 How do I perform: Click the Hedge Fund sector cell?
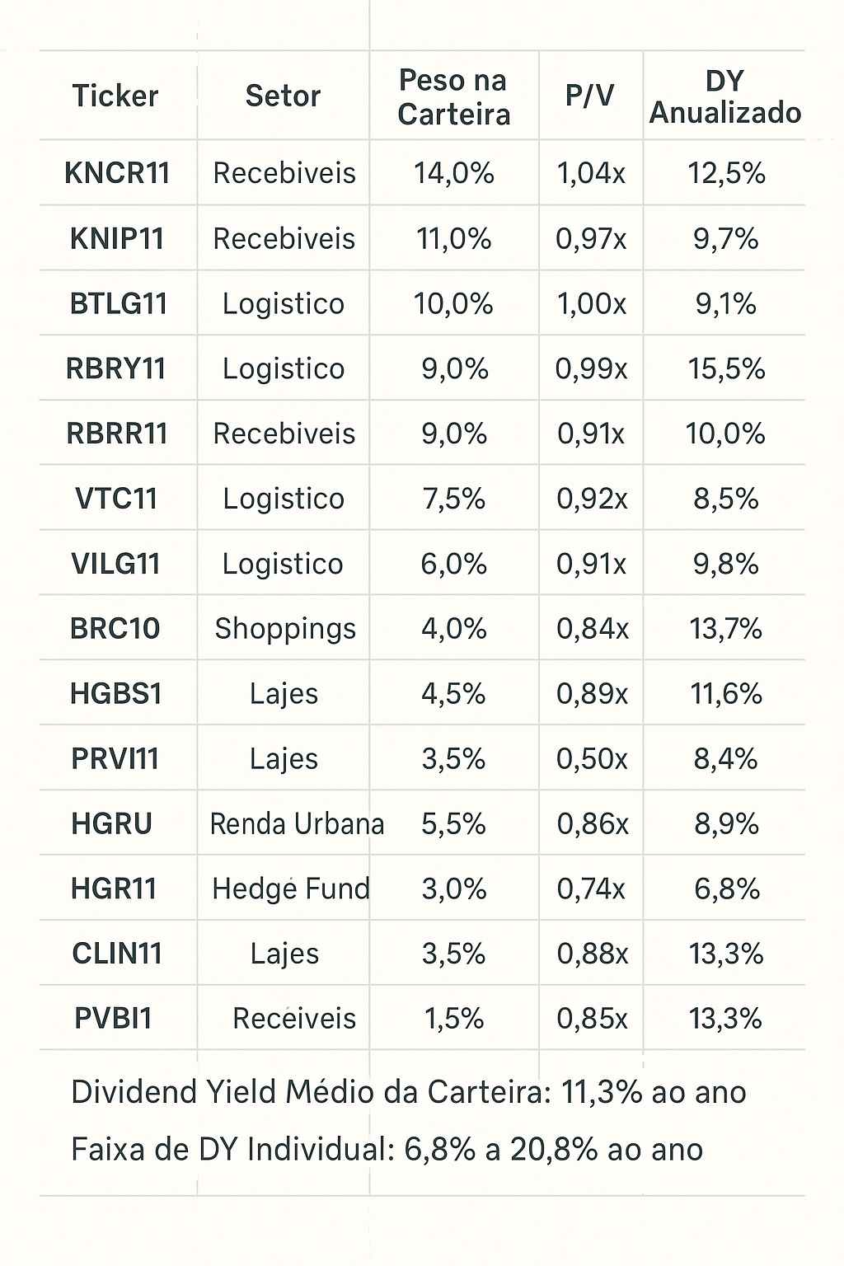click(291, 889)
